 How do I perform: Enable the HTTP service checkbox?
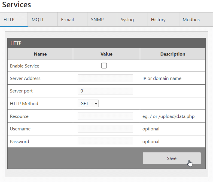pyautogui.click(x=104, y=66)
